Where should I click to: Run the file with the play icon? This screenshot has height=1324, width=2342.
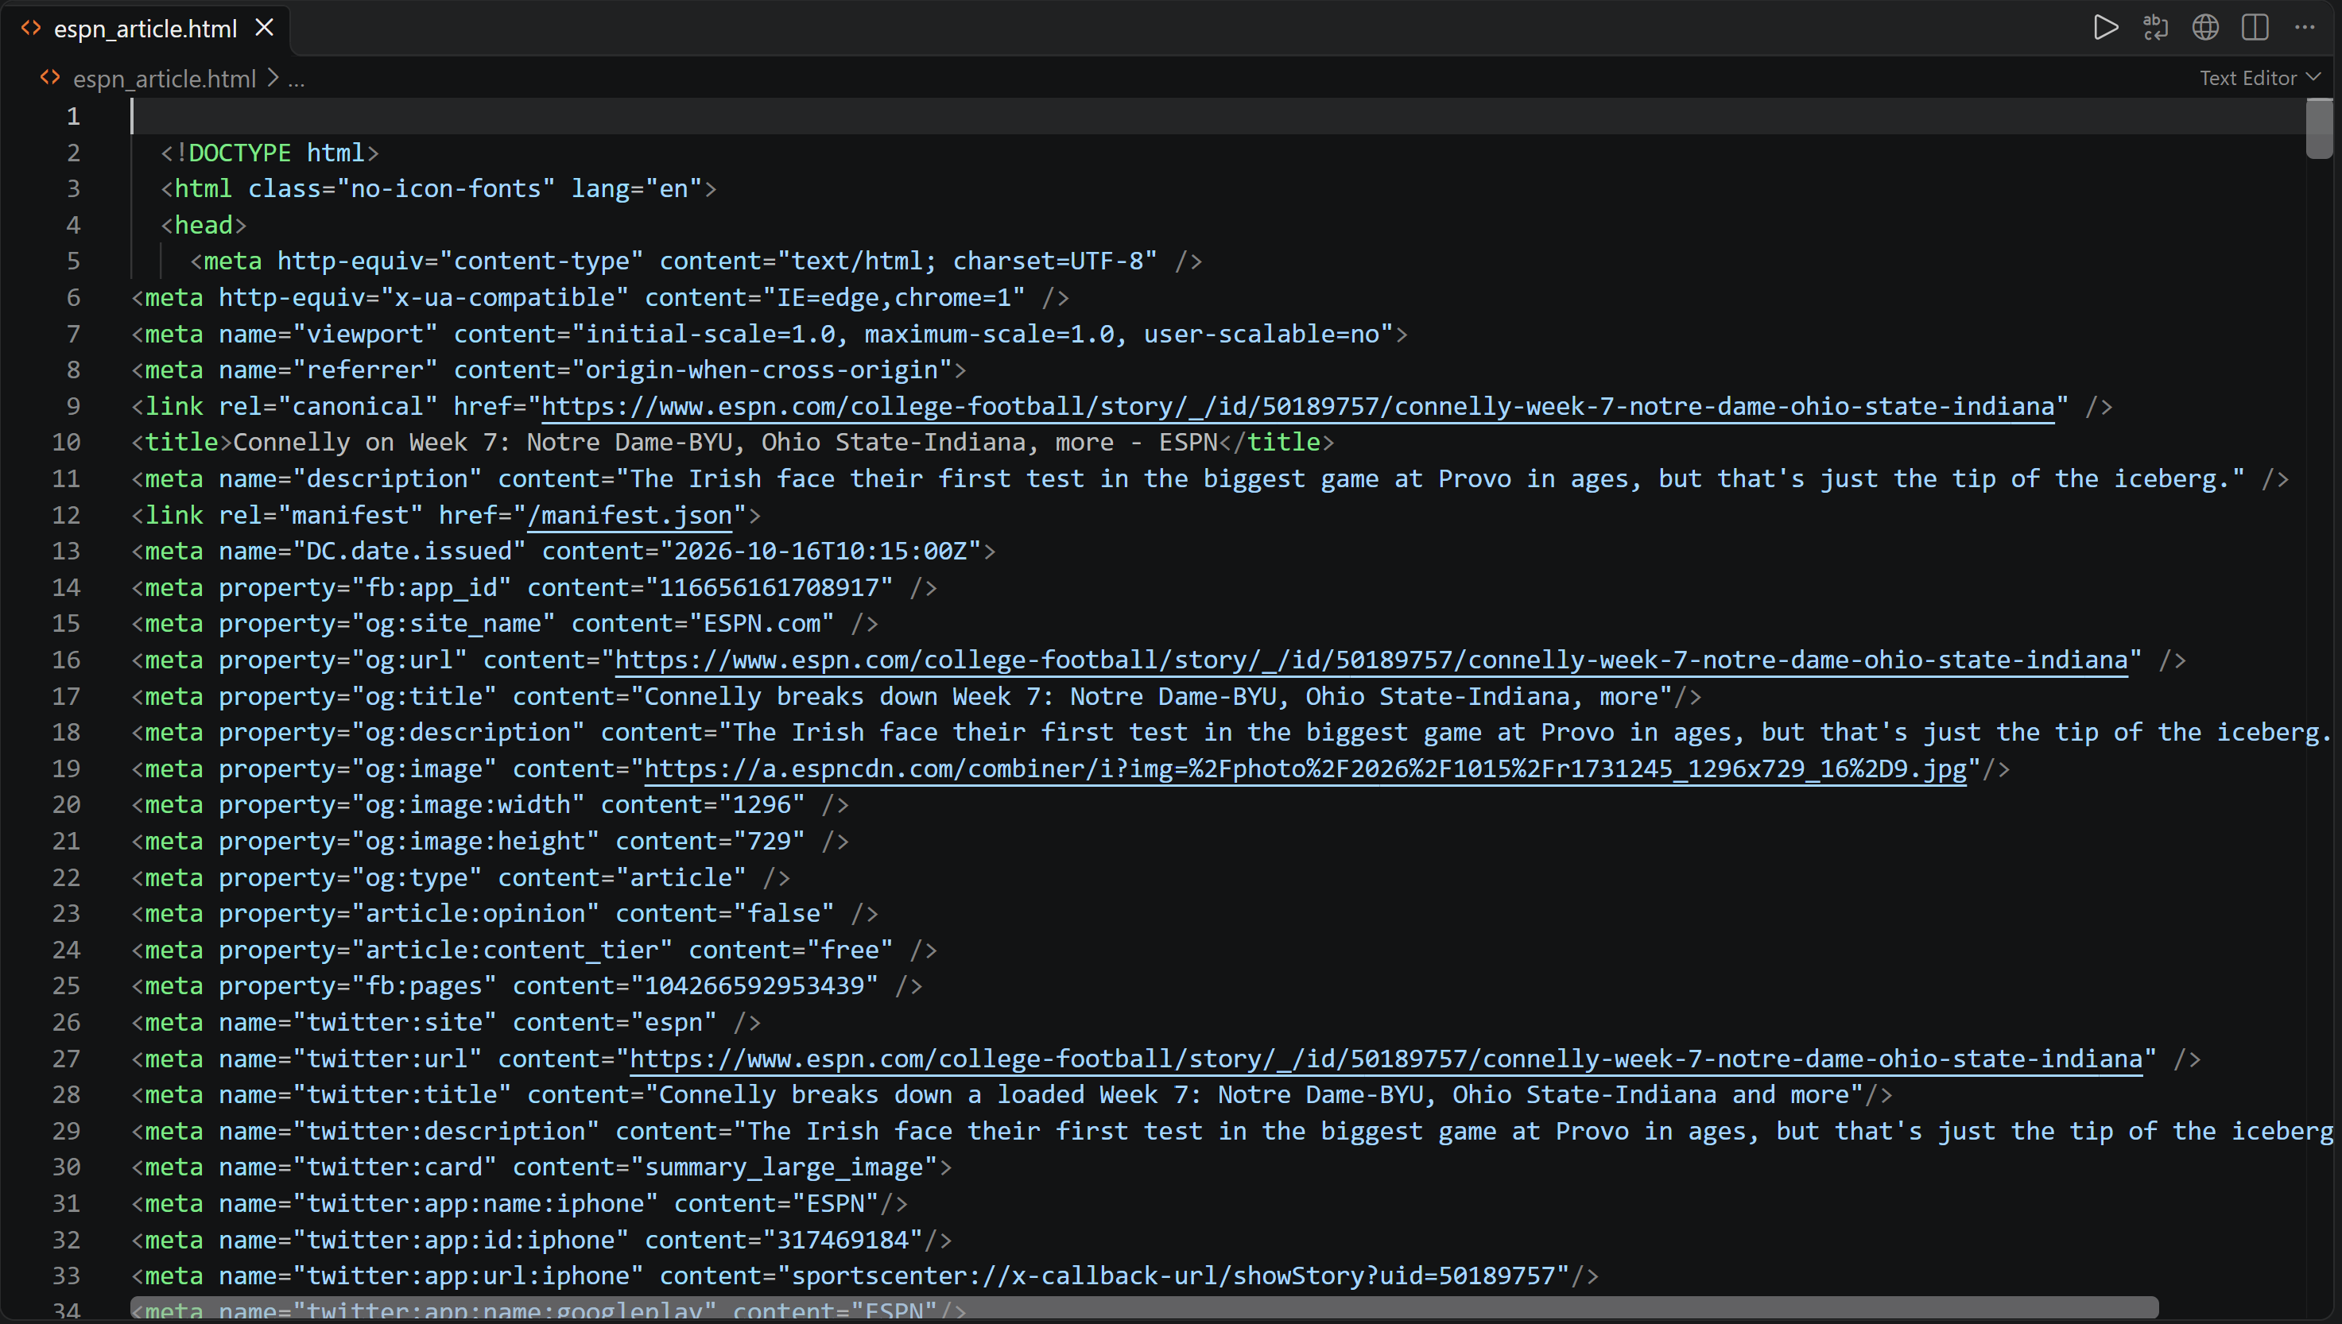pyautogui.click(x=2104, y=27)
